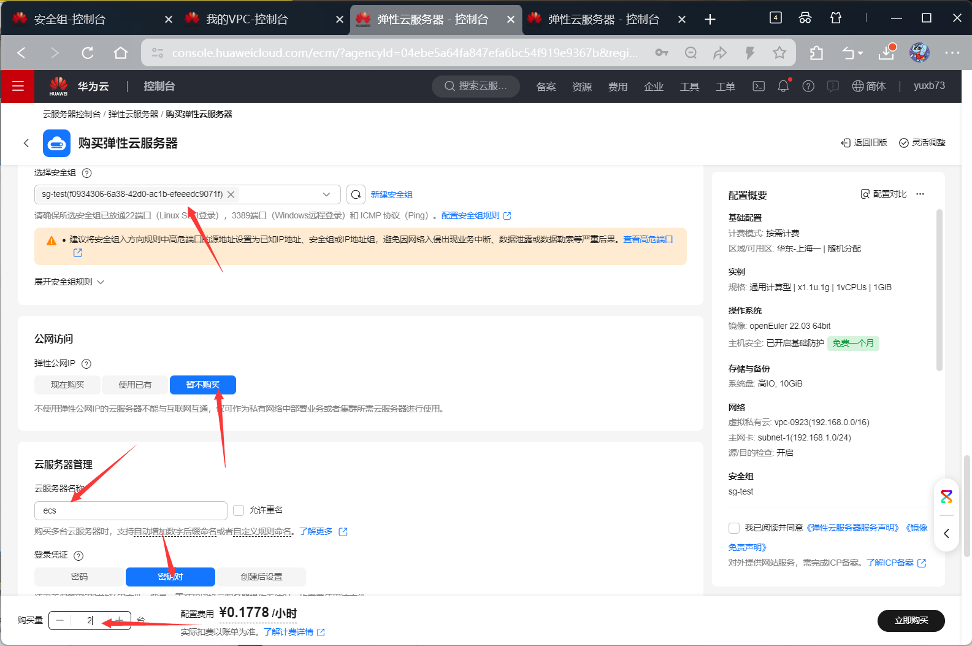Open the view high-risk ports link
This screenshot has height=646, width=972.
click(648, 239)
